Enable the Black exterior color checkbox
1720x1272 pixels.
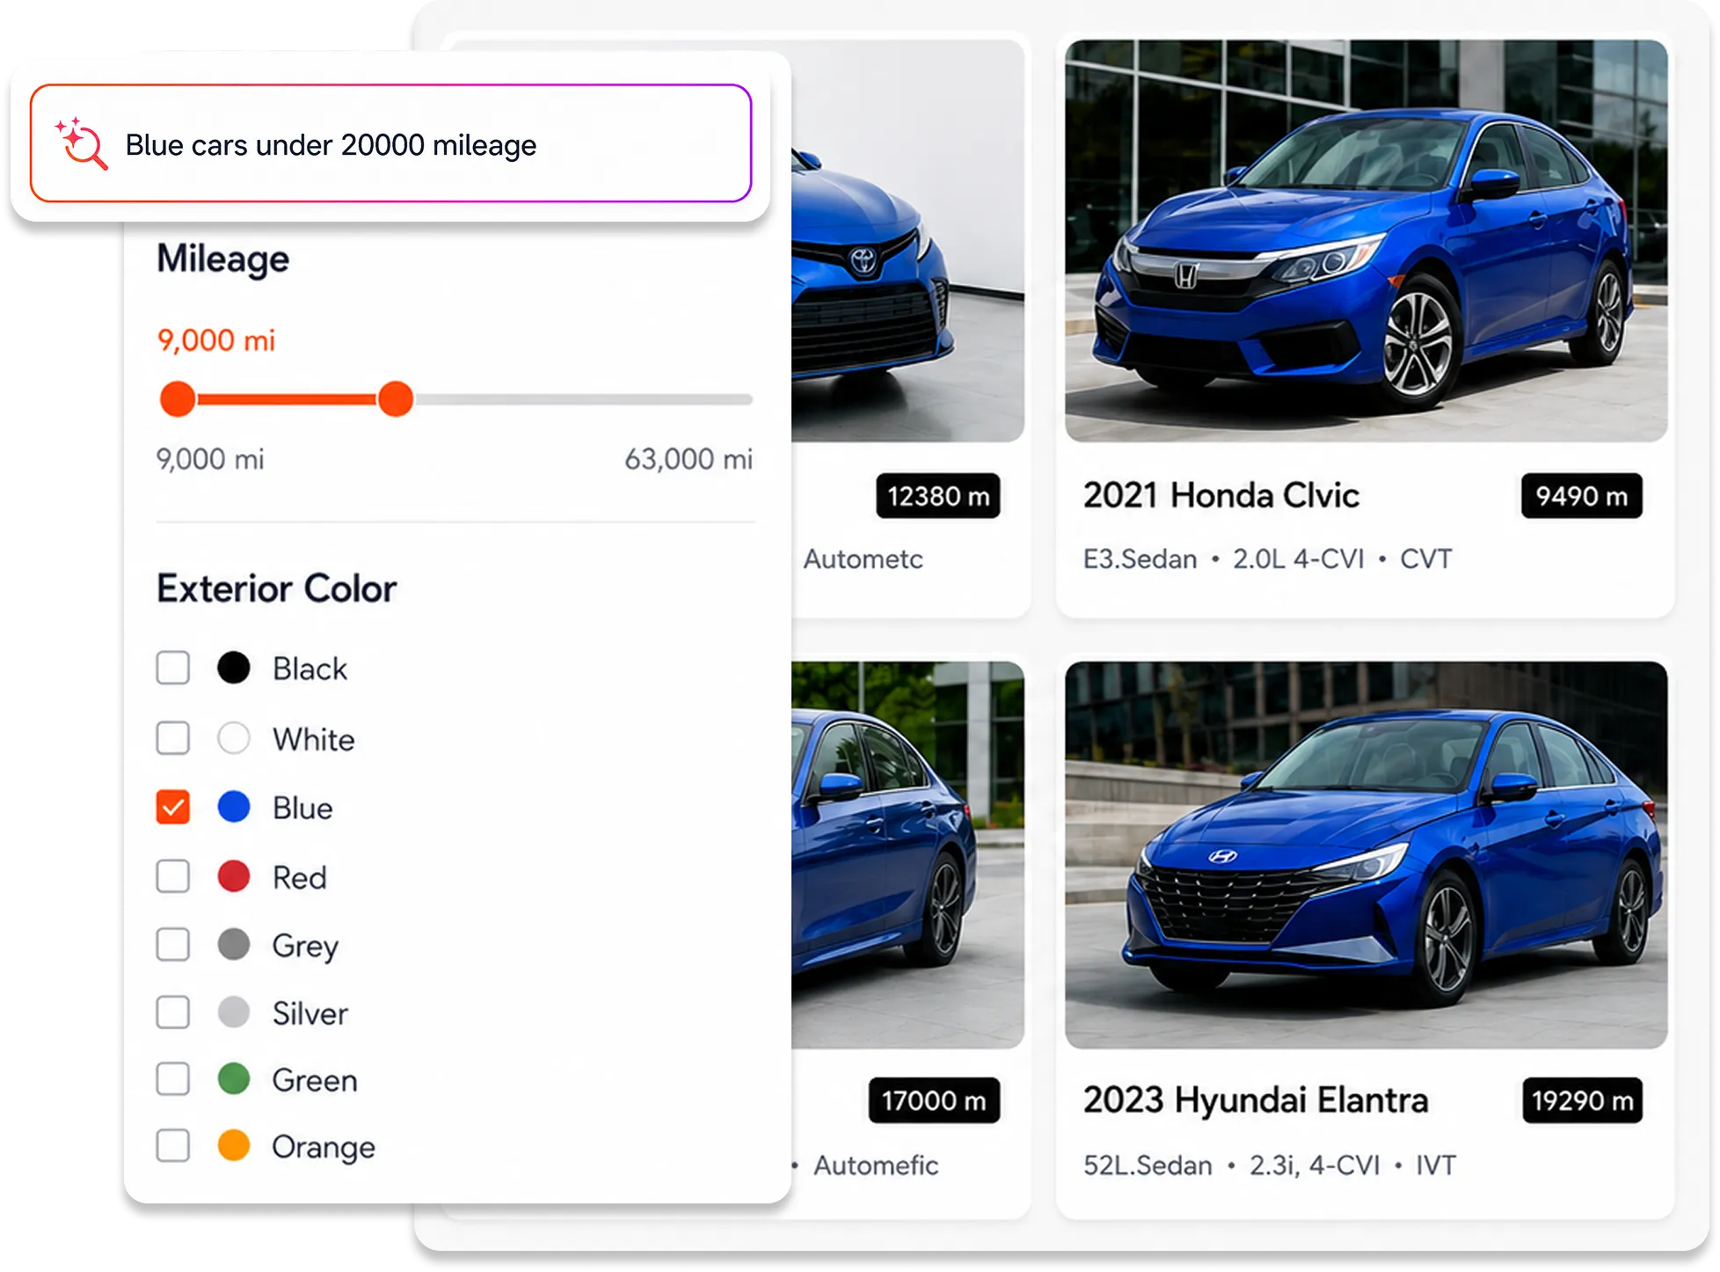173,668
